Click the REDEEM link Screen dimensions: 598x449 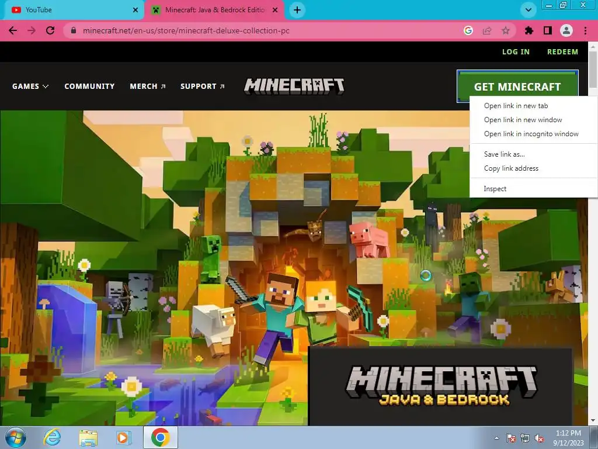coord(562,51)
